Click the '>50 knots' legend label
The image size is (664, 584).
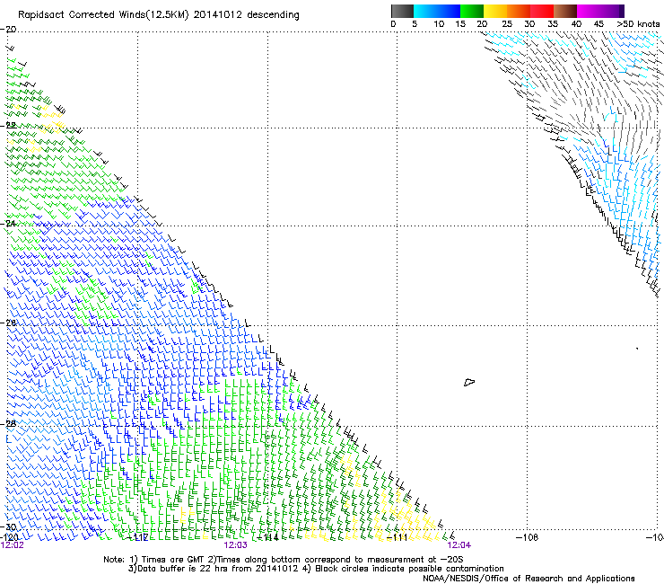pyautogui.click(x=638, y=24)
